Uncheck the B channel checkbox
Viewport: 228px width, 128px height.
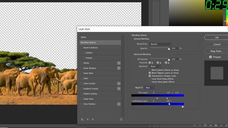pos(166,63)
